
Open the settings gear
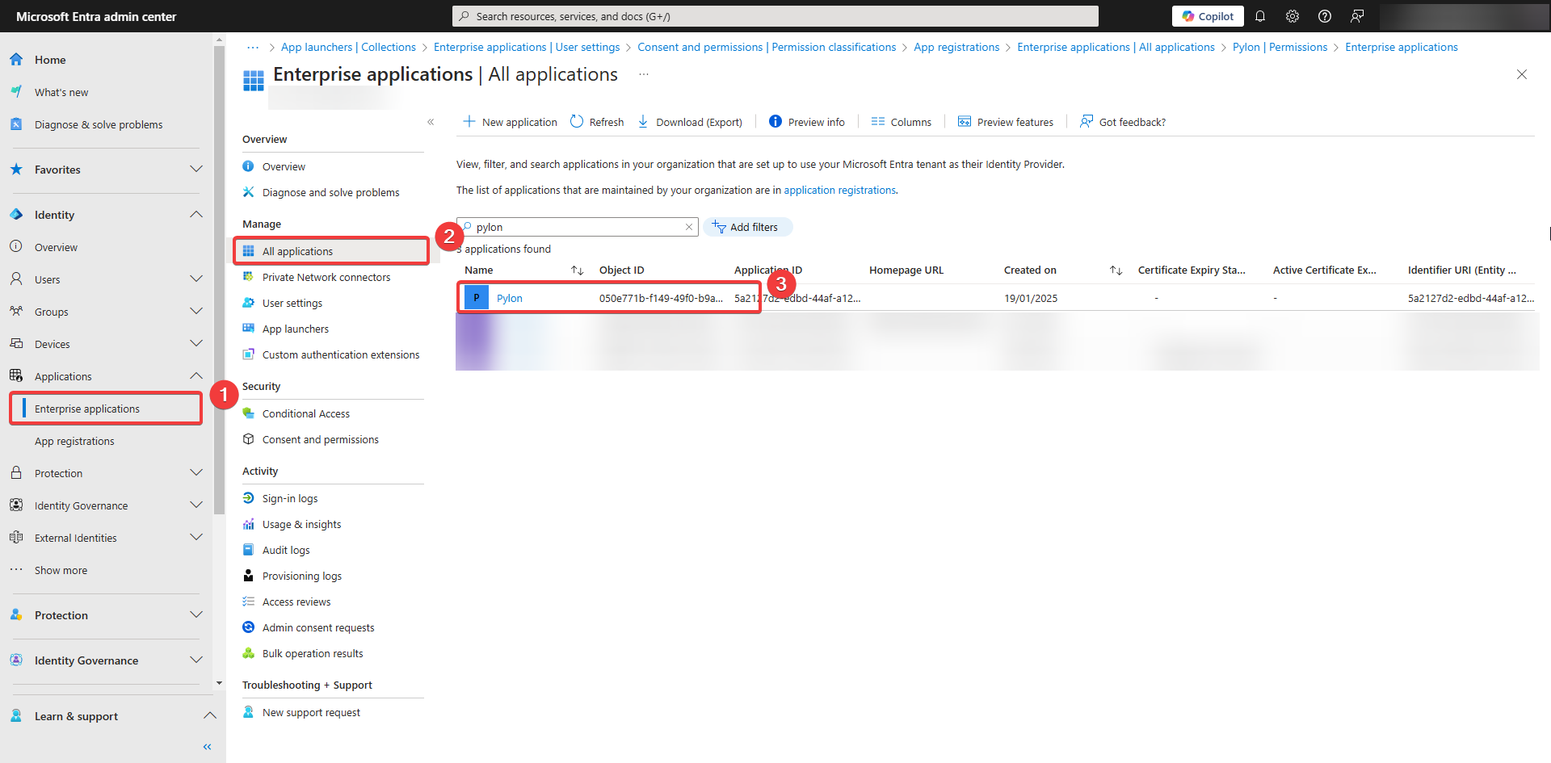[x=1292, y=15]
